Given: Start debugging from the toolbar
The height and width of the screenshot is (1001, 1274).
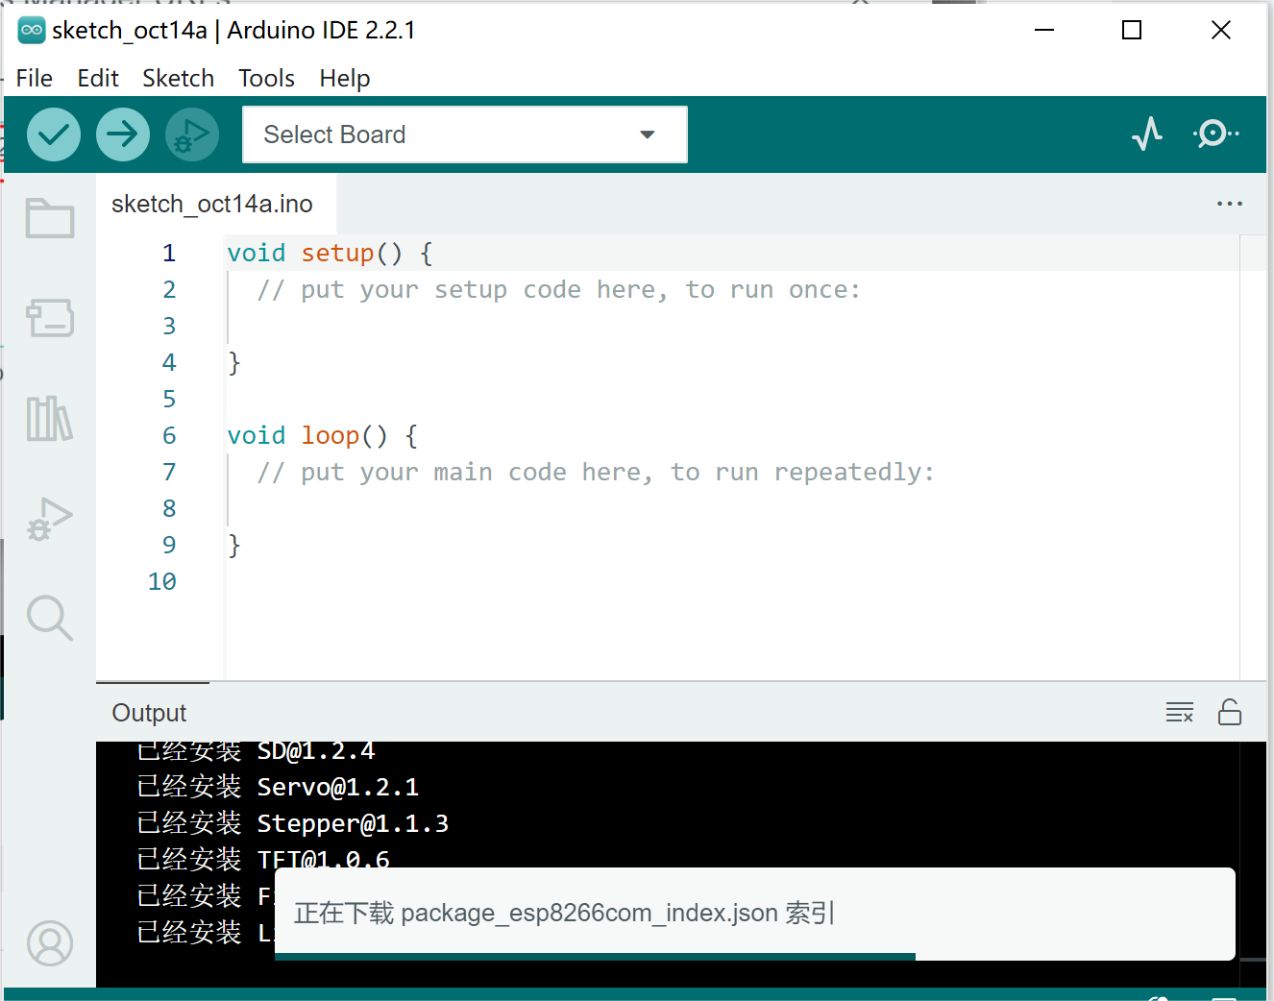Looking at the screenshot, I should (x=190, y=134).
